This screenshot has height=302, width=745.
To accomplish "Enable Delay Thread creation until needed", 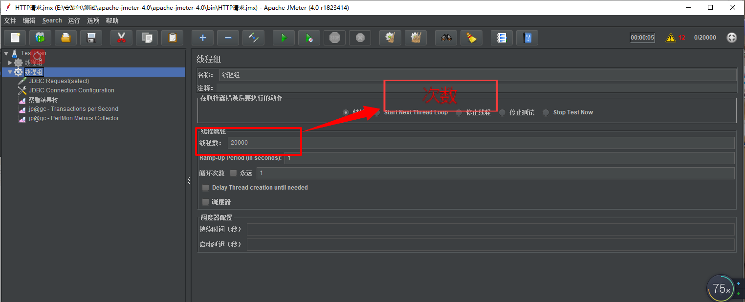I will coord(205,188).
